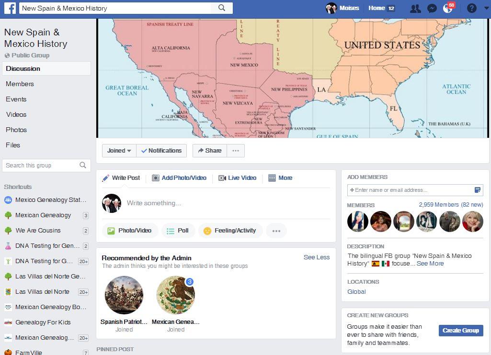
Task: Open the Notifications globe icon
Action: coord(448,9)
